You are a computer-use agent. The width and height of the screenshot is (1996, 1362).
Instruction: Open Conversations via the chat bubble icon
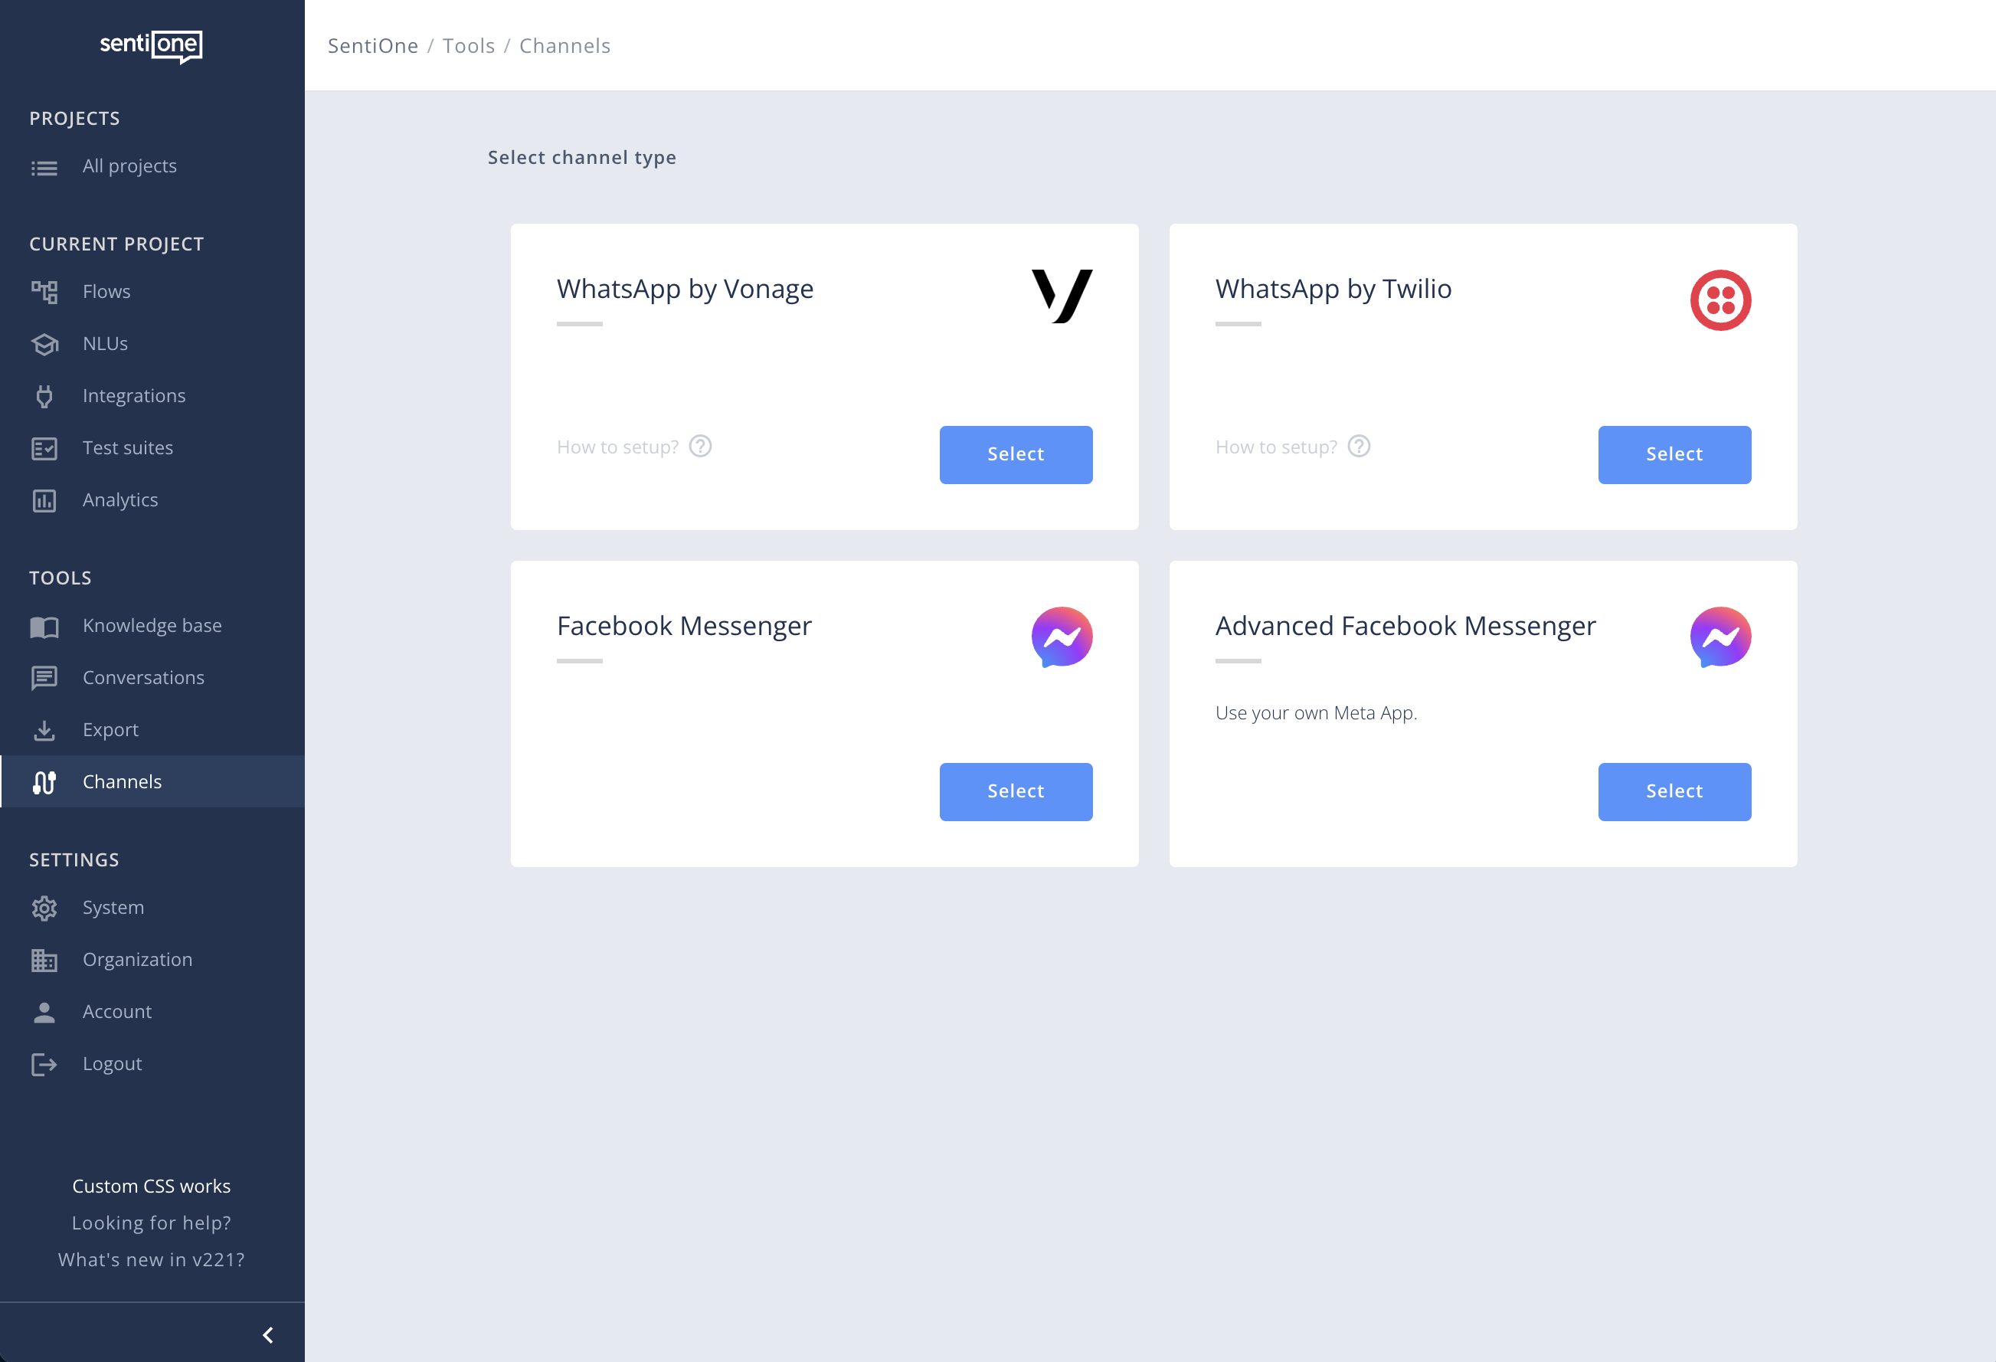[44, 678]
